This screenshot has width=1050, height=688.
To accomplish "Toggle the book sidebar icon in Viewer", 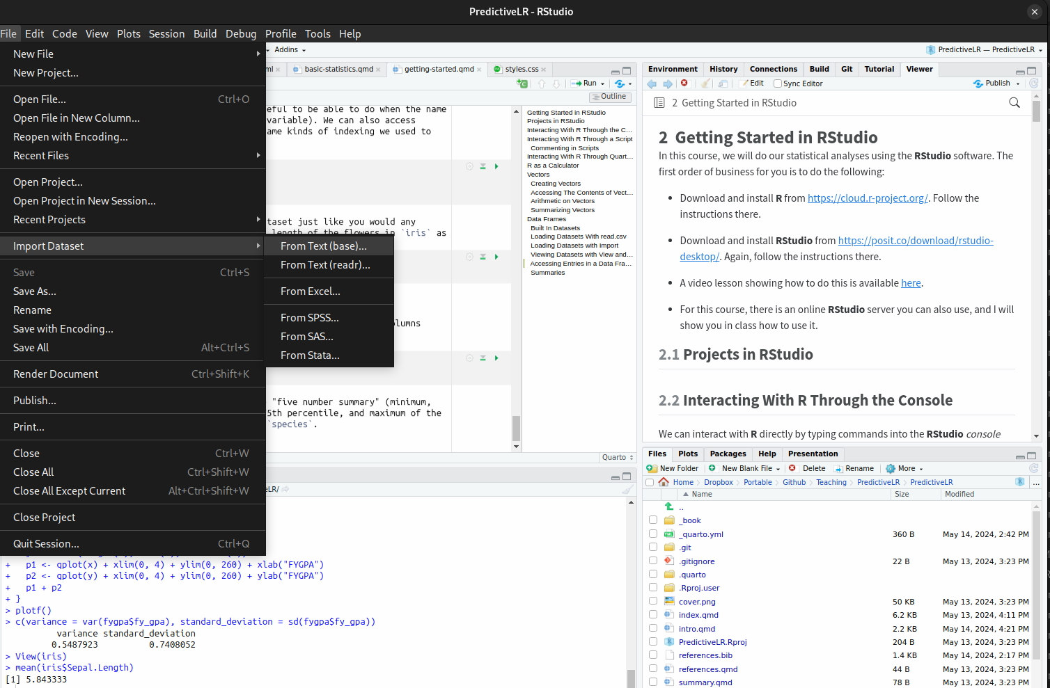I will [659, 103].
